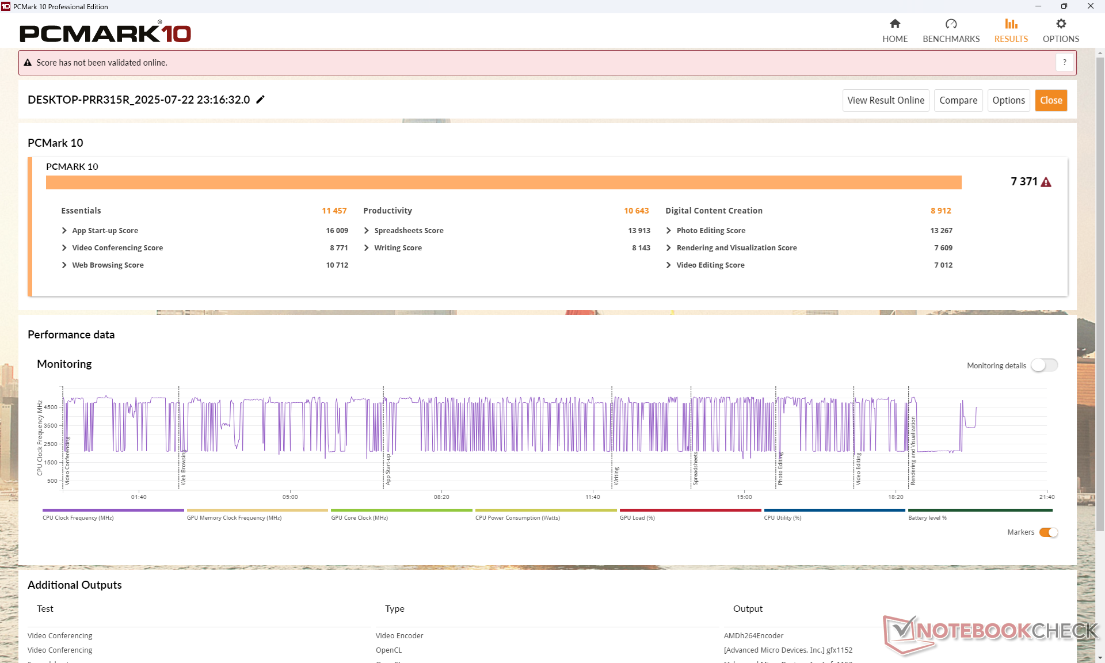Image resolution: width=1105 pixels, height=663 pixels.
Task: Click the red warning triangle beside 7 371
Action: tap(1046, 182)
